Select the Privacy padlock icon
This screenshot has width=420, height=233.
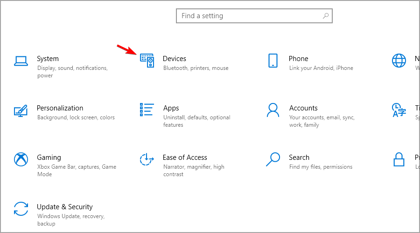399,159
